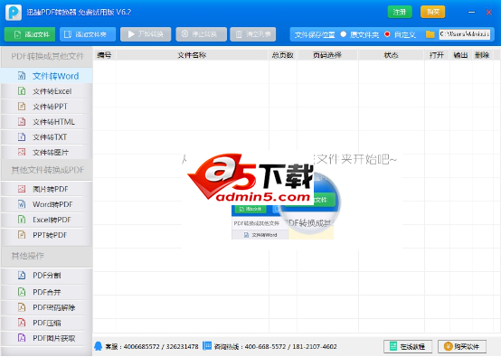This screenshot has height=357, width=501.
Task: Click the 页码选择 column header
Action: point(327,55)
